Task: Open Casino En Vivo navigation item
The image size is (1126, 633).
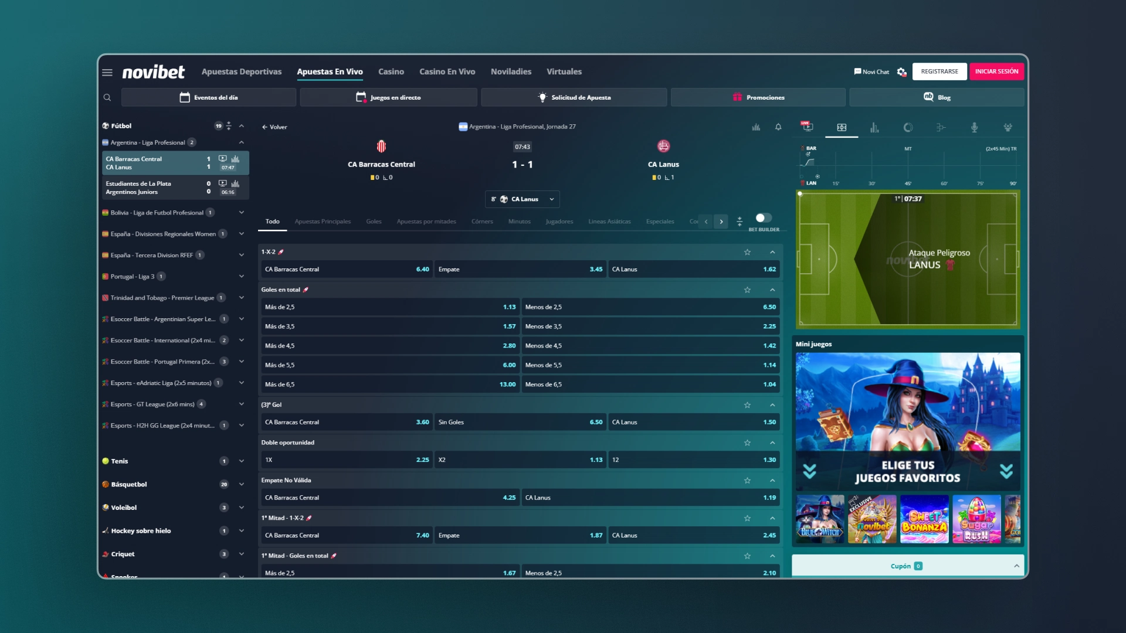Action: (447, 72)
